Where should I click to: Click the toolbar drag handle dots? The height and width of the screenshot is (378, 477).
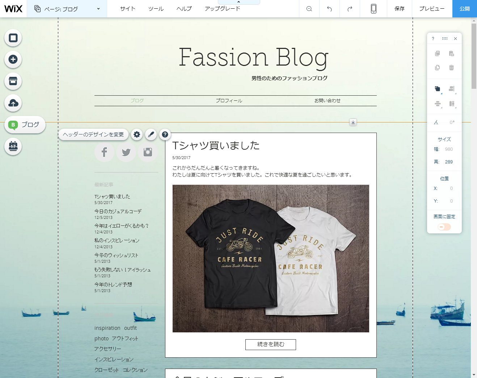pyautogui.click(x=445, y=38)
